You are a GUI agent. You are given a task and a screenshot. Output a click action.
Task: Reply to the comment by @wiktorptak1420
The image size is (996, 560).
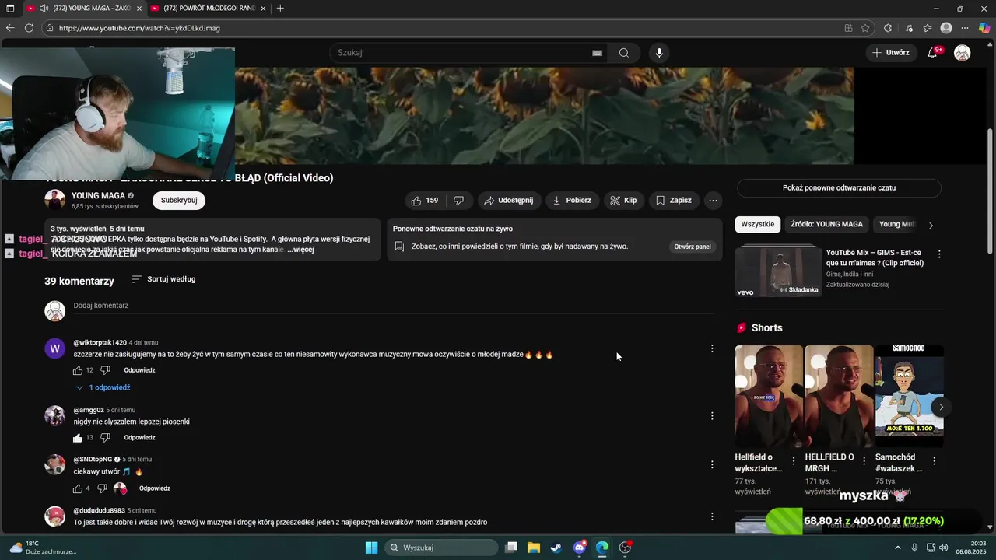[139, 370]
